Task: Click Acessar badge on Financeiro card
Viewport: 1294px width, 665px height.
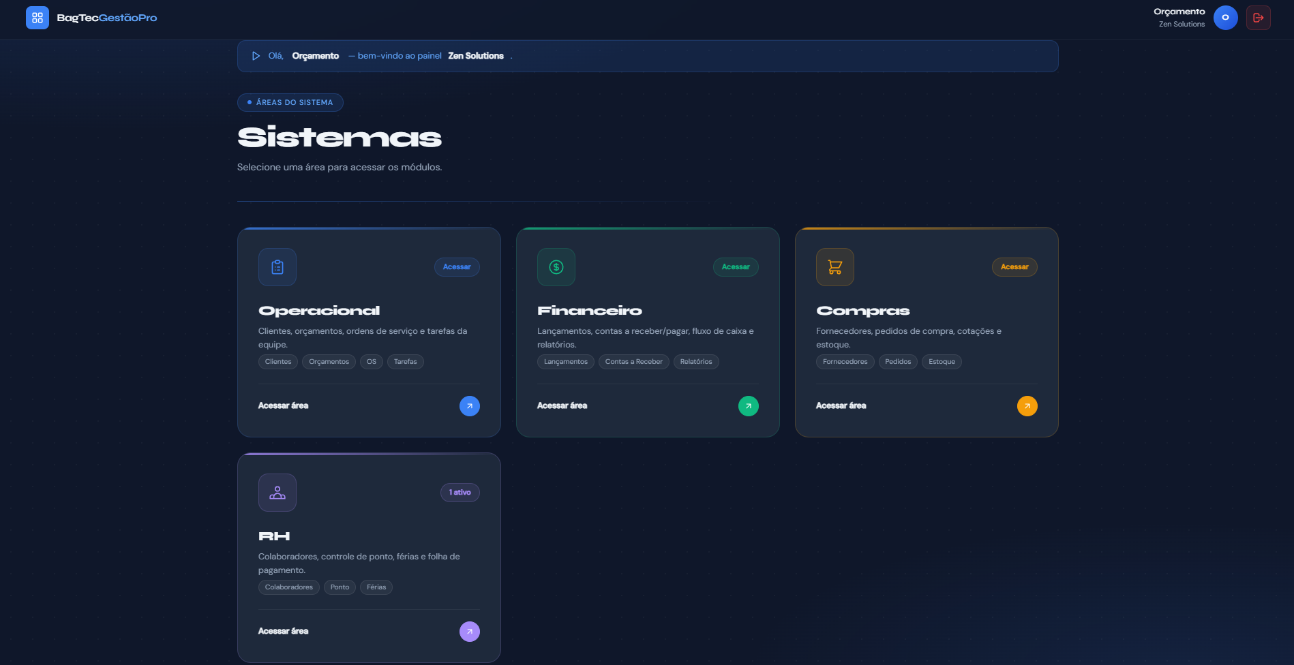Action: pyautogui.click(x=736, y=267)
